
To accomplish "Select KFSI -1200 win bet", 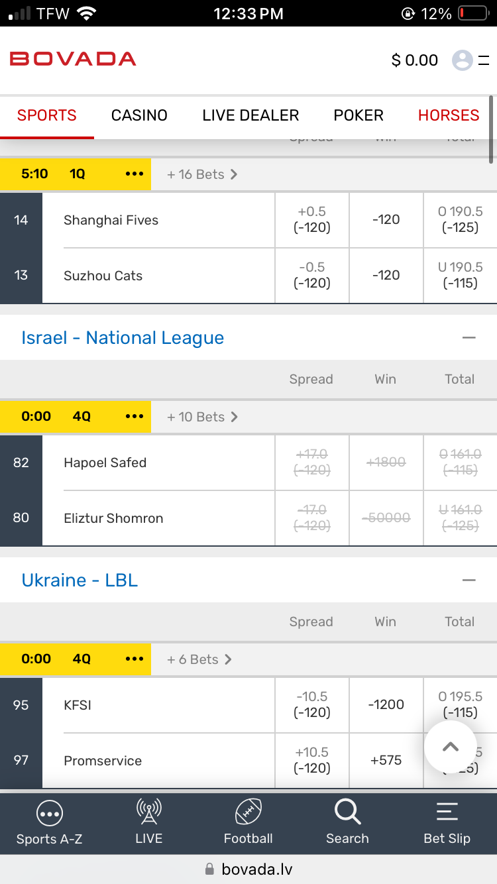I will tap(386, 705).
